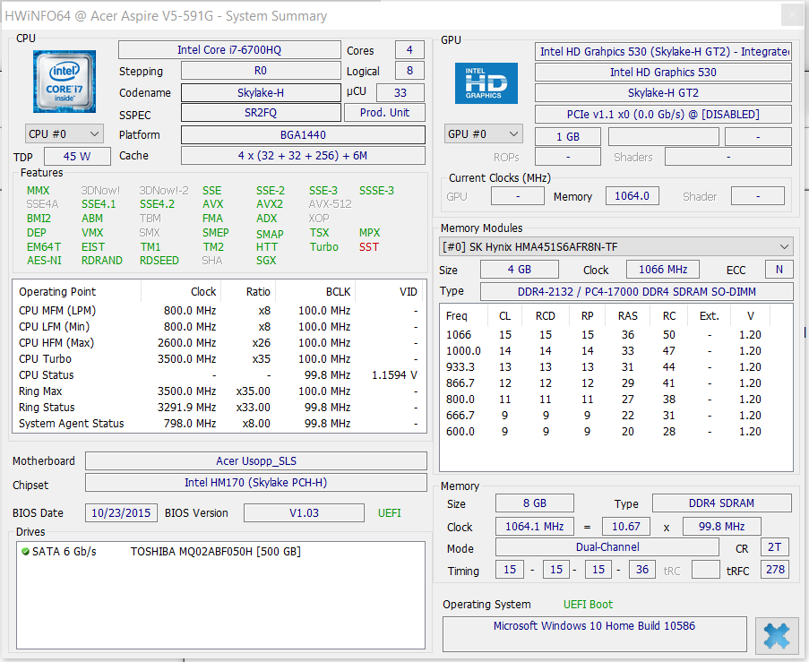Click the BIOS version V1.03 field
Viewport: 809px width, 662px height.
[x=304, y=513]
